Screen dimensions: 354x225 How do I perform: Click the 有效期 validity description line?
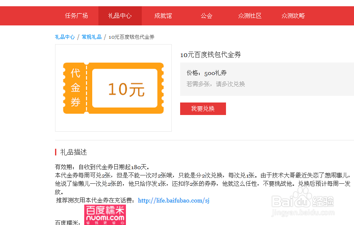102,167
